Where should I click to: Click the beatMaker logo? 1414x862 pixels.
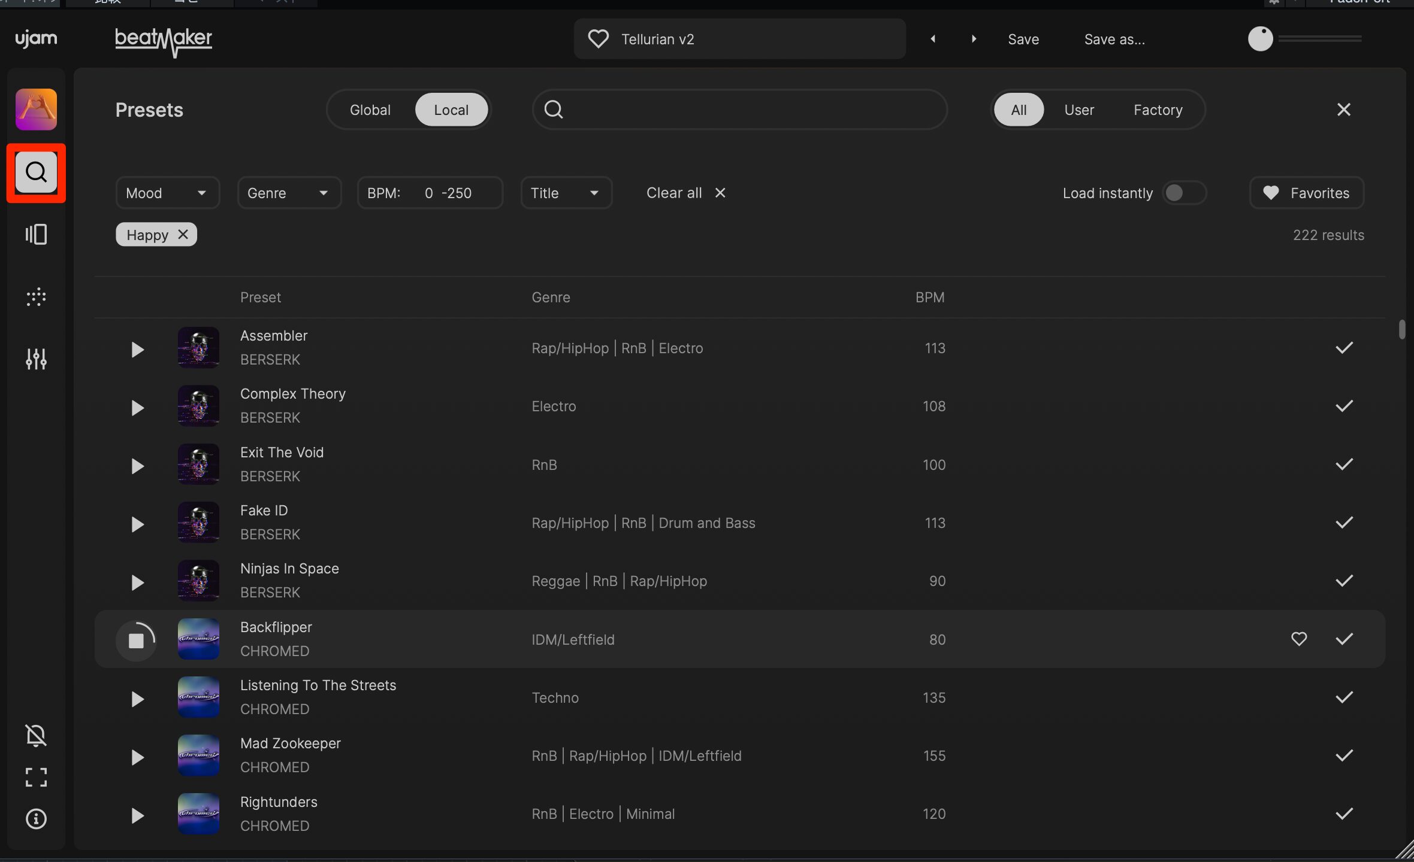[164, 41]
